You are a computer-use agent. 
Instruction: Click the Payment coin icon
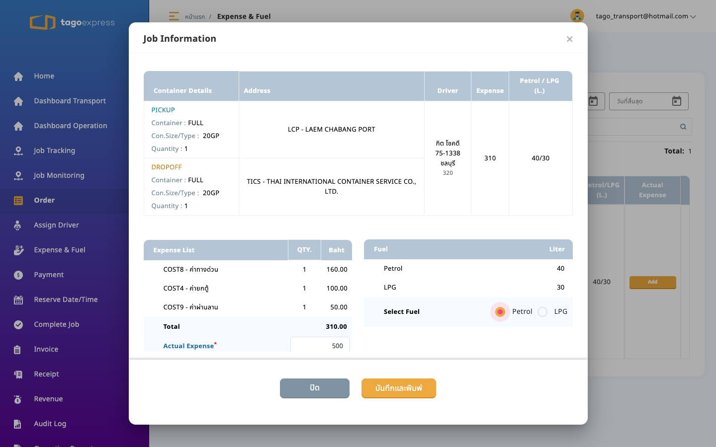[18, 275]
